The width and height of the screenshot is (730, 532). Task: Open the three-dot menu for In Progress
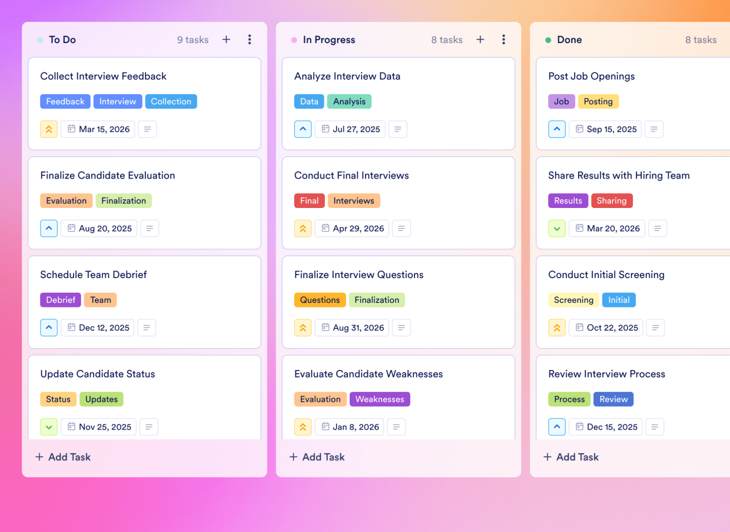504,39
